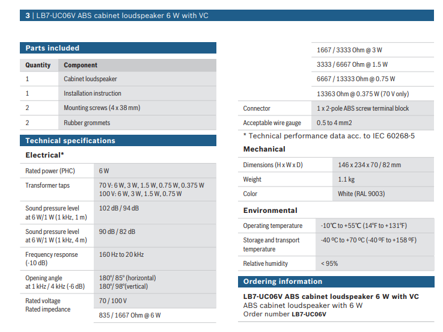The image size is (443, 332).
Task: Select the '-10°C to +55°C' temperature value
Action: click(364, 226)
